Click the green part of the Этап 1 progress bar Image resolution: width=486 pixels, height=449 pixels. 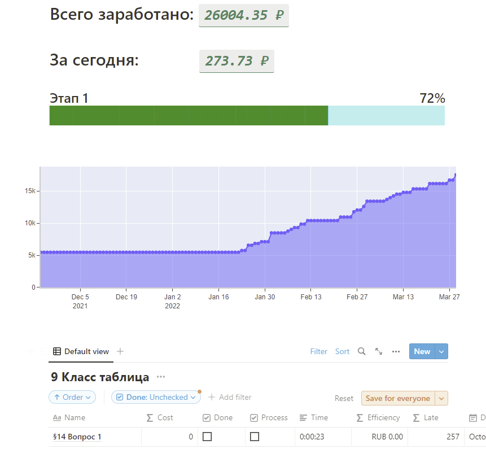coord(189,115)
